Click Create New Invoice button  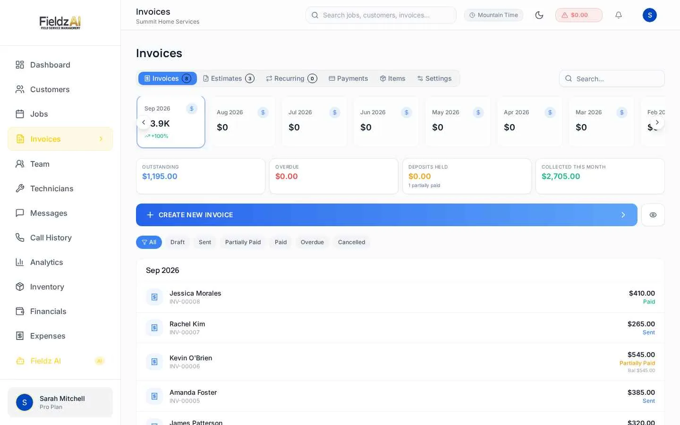[387, 215]
